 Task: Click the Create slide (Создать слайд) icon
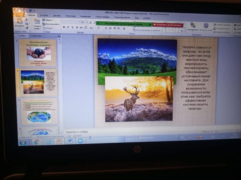click(x=37, y=23)
